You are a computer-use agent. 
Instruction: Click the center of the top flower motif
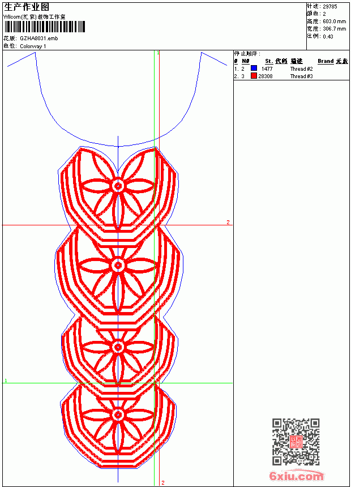pos(118,186)
